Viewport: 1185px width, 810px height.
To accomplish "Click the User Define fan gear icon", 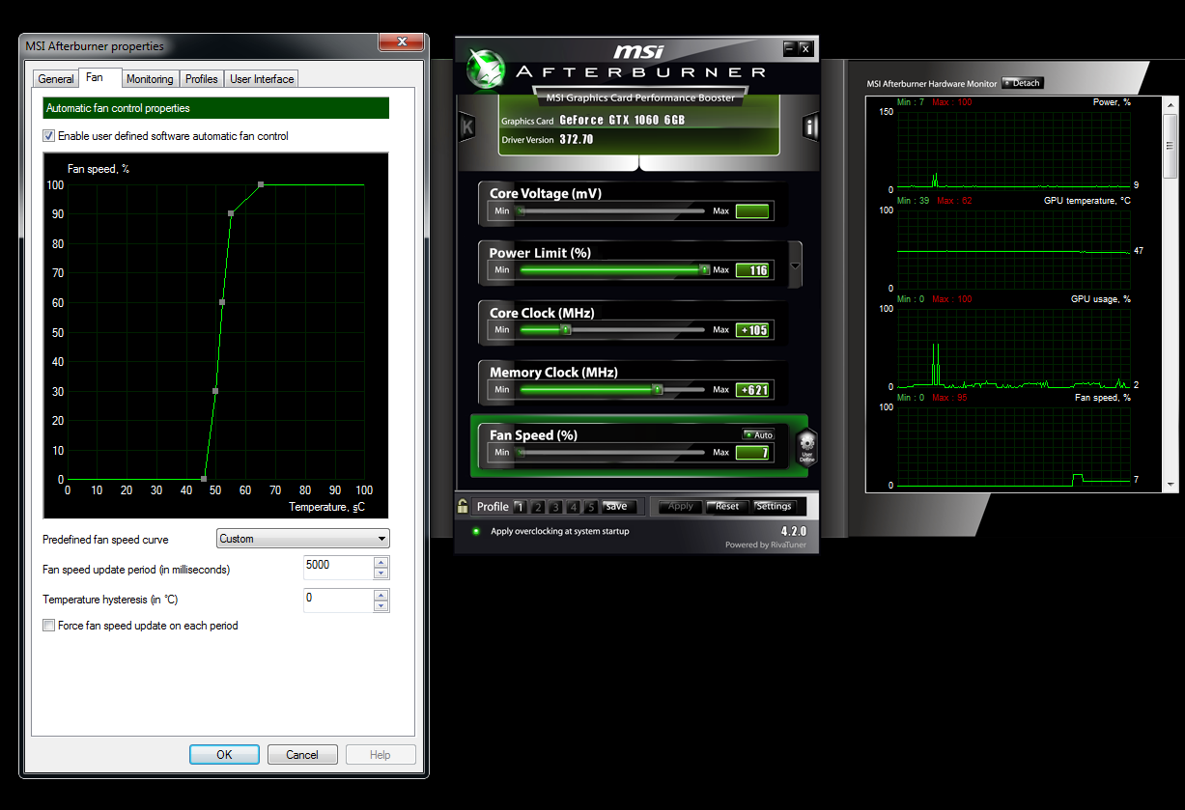I will pos(806,449).
